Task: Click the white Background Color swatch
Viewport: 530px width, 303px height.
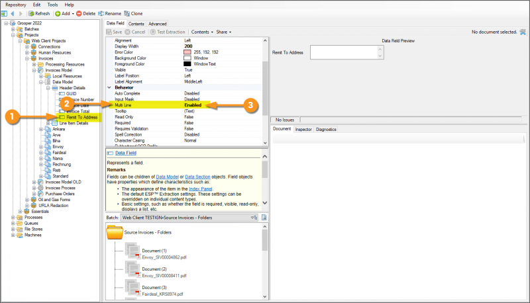Action: pyautogui.click(x=187, y=58)
